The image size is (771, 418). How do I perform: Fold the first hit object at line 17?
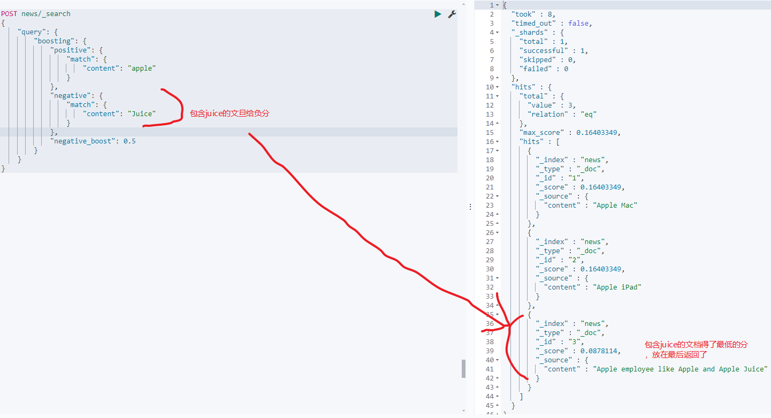click(498, 151)
